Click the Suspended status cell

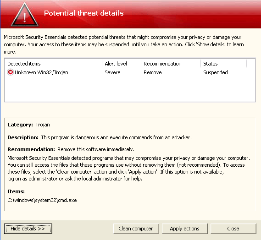[x=216, y=72]
